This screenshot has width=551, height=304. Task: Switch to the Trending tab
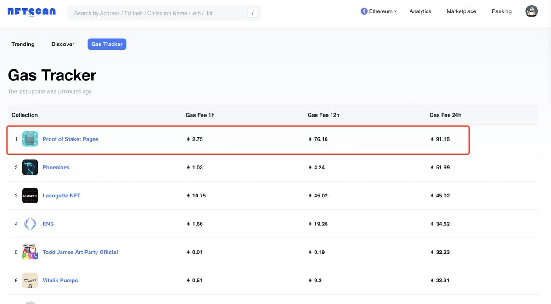pos(23,44)
